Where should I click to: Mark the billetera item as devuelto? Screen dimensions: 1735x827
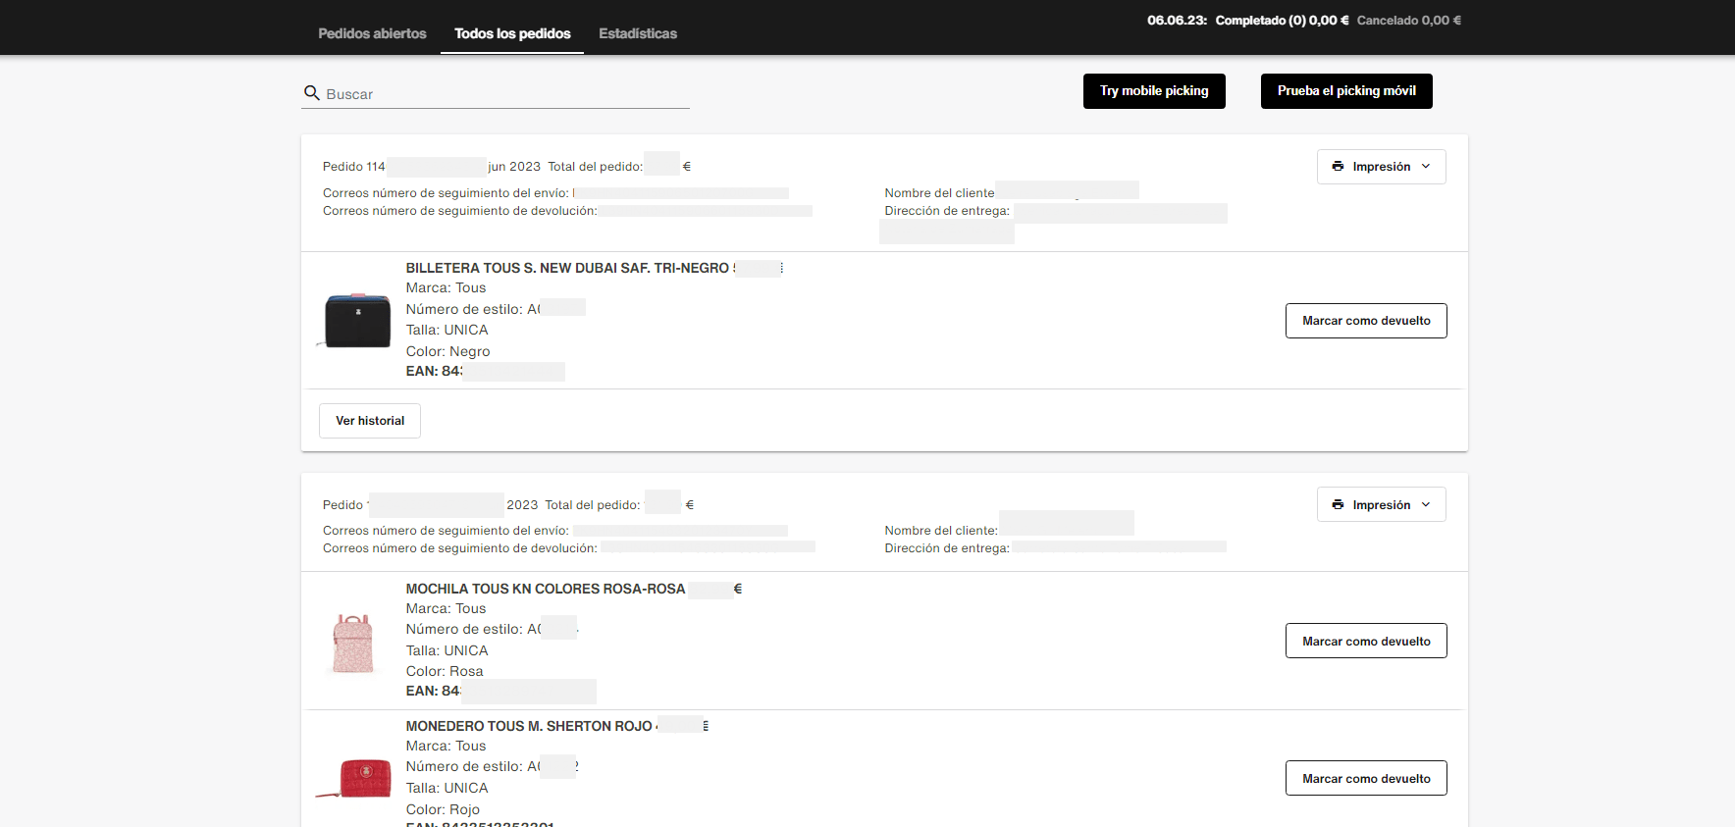1366,321
